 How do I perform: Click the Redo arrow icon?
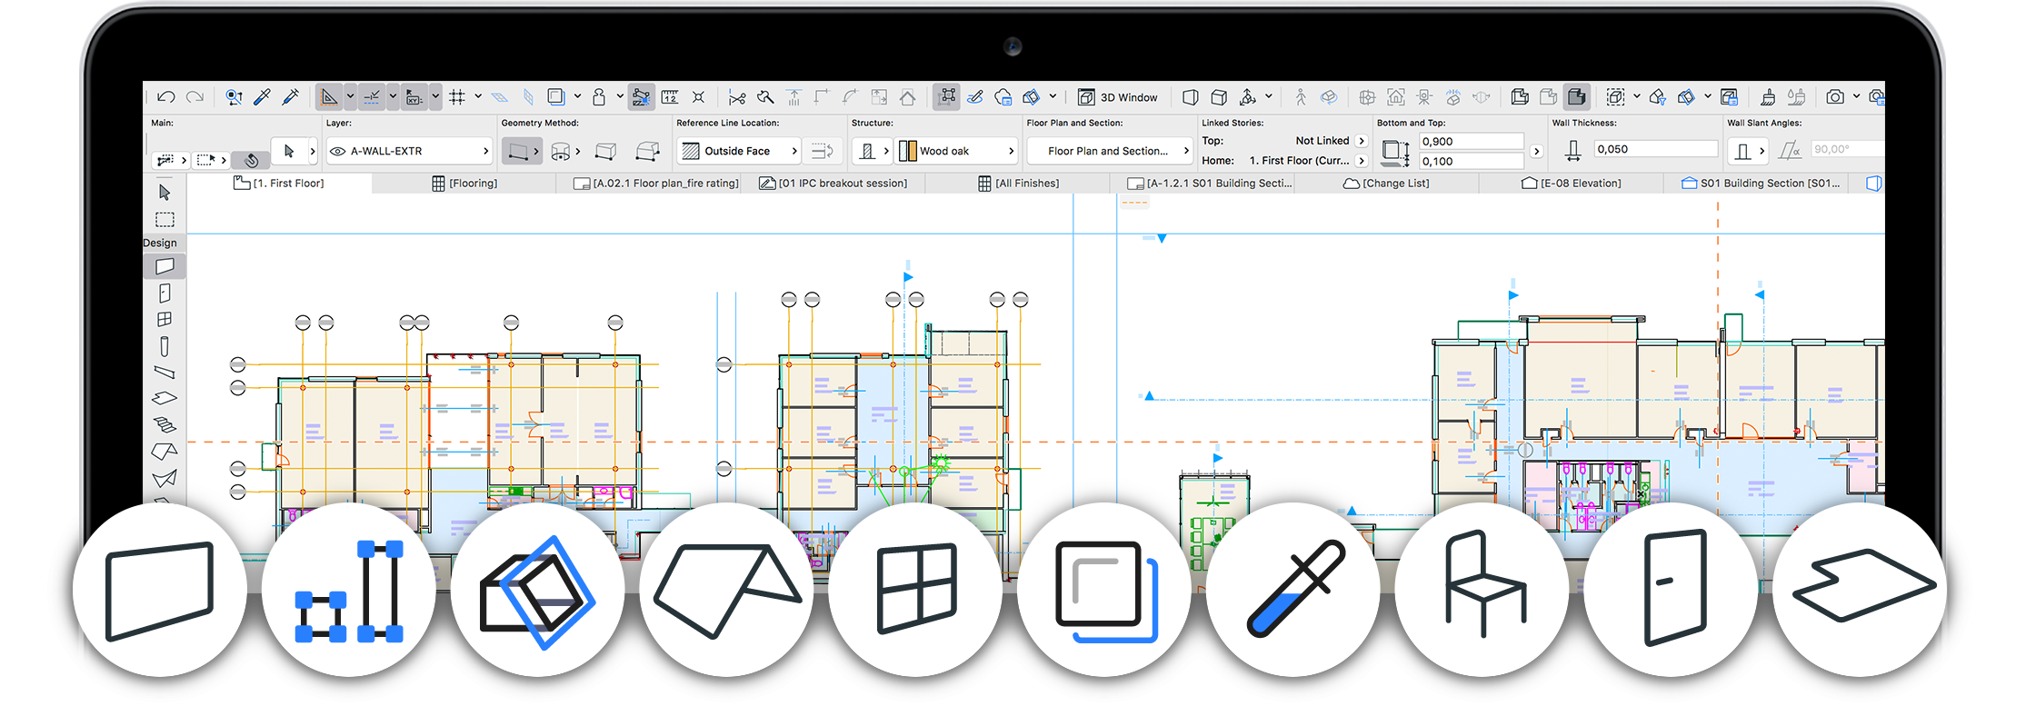pos(195,97)
